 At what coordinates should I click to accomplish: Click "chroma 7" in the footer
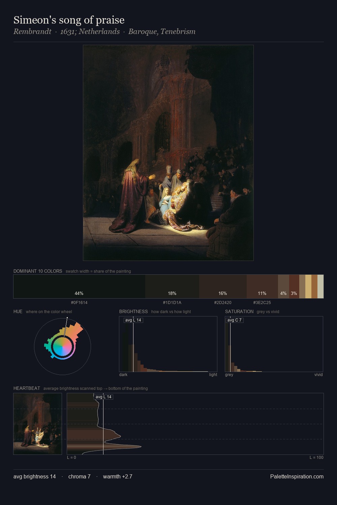(x=80, y=477)
